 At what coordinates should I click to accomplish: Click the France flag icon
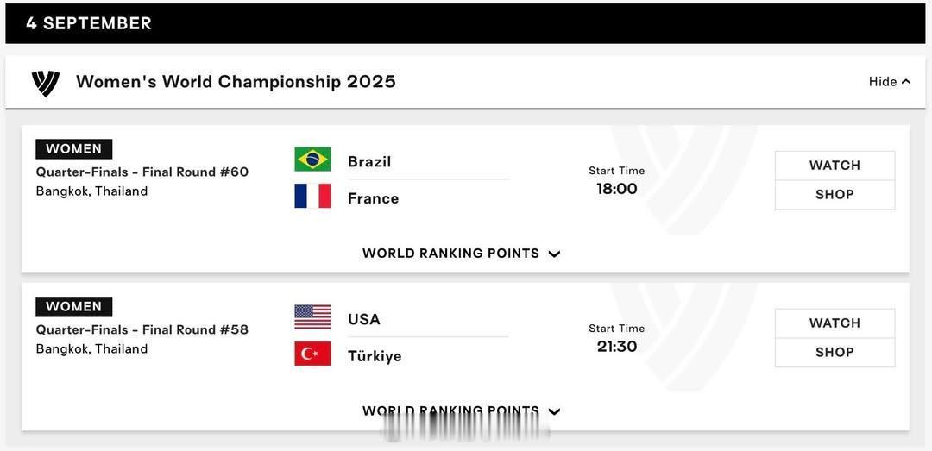[312, 196]
